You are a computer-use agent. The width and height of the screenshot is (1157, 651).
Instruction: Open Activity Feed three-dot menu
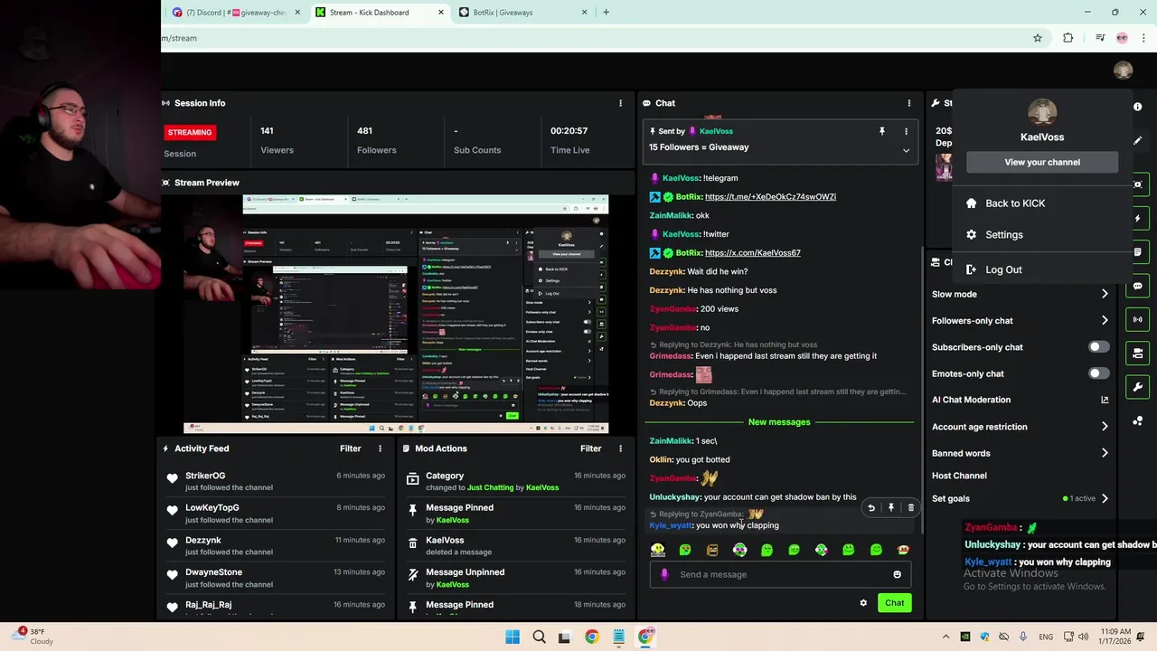tap(380, 448)
